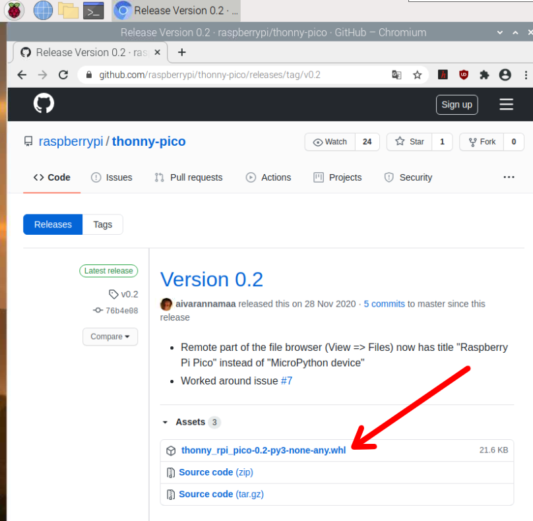The height and width of the screenshot is (521, 533).
Task: Open the Version 0.2 release title
Action: 212,280
